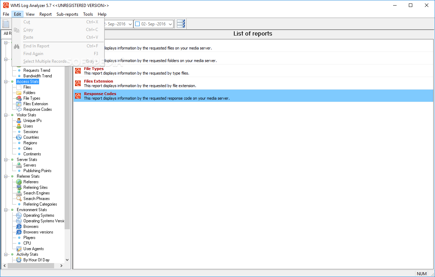Click the File Types report red icon in list
This screenshot has width=435, height=277.
coord(78,71)
